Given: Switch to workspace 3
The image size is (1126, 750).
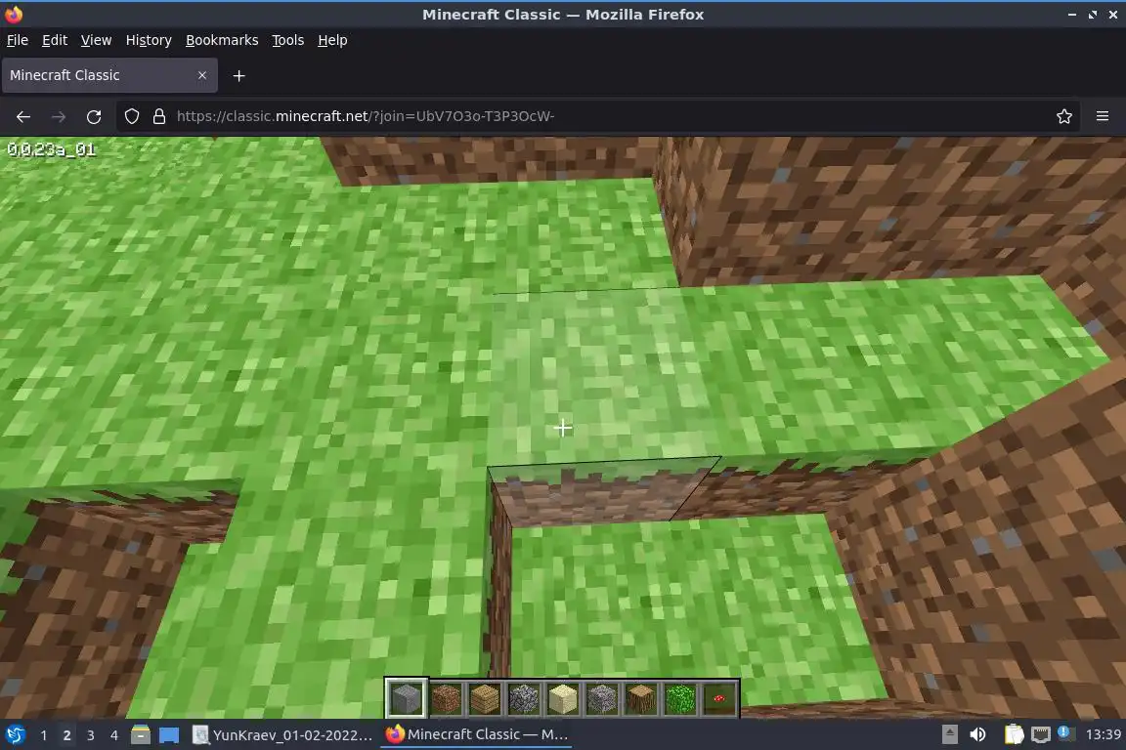Looking at the screenshot, I should pyautogui.click(x=91, y=735).
